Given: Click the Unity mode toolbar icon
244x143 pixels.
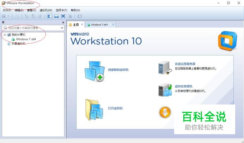Looking at the screenshot, I should (70, 16).
